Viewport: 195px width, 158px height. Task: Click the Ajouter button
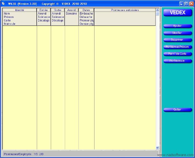pyautogui.click(x=178, y=26)
